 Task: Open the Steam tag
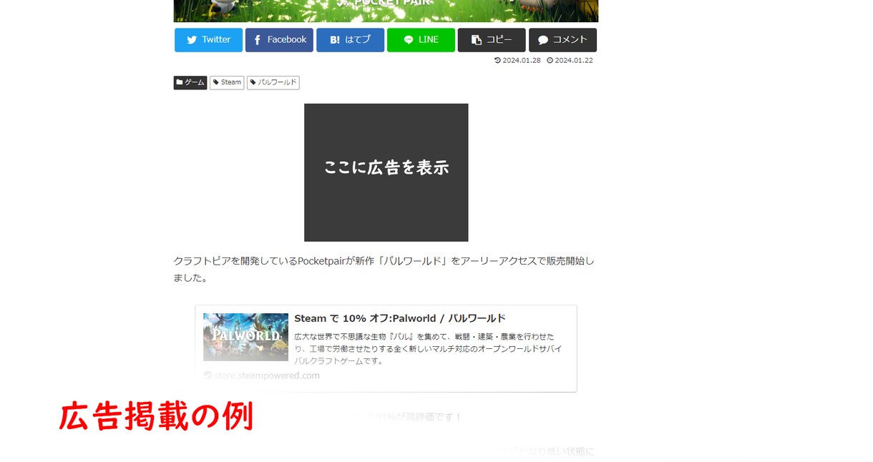(x=227, y=82)
